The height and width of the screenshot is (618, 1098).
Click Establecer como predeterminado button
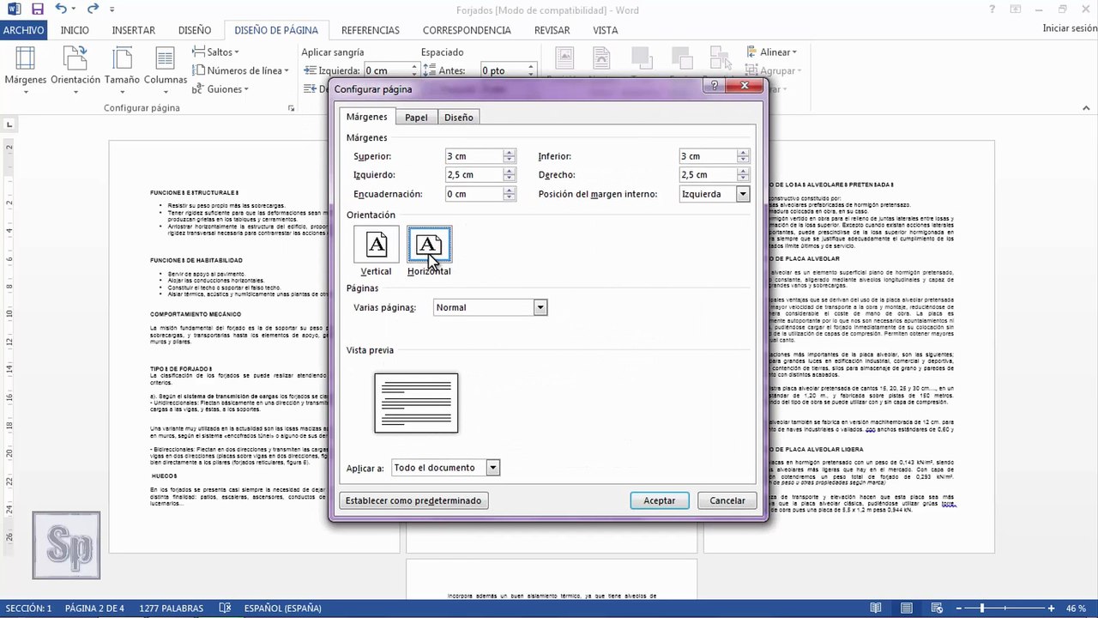tap(413, 500)
